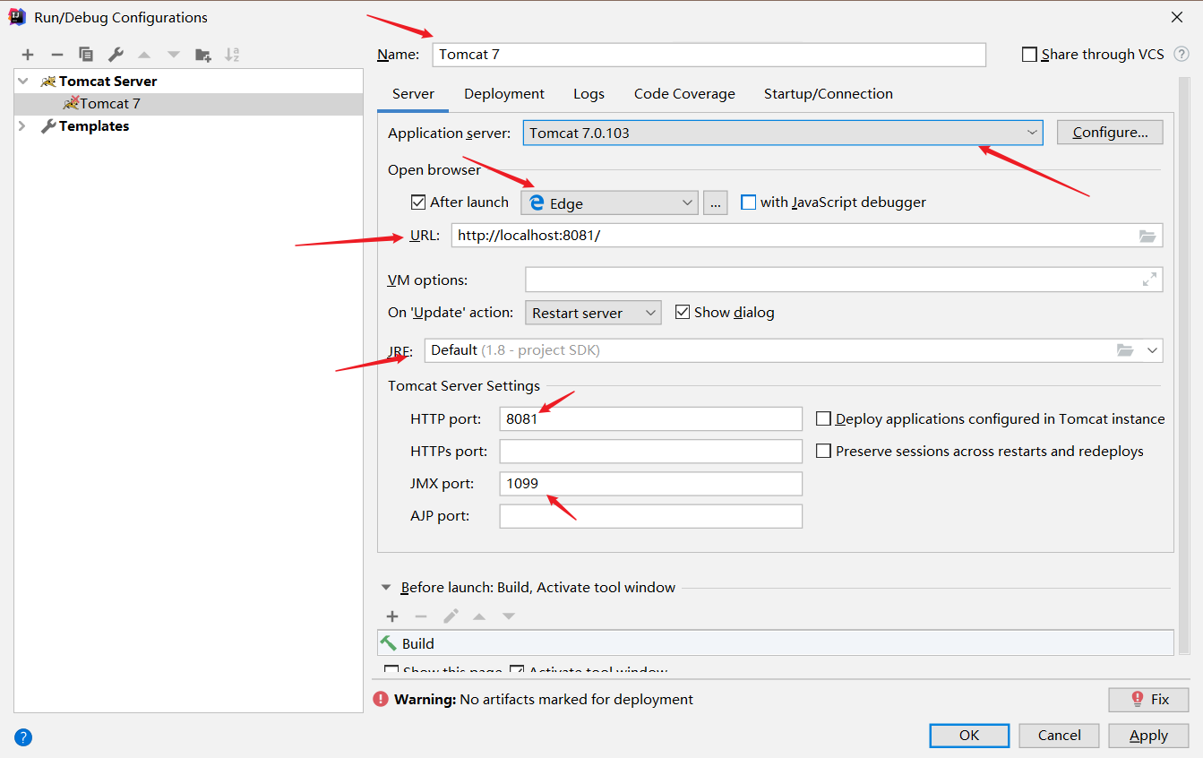1203x758 pixels.
Task: Click the JMX port field
Action: pyautogui.click(x=650, y=484)
